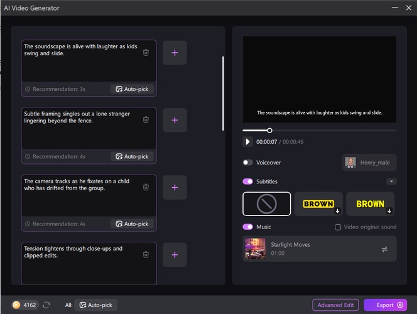Image resolution: width=417 pixels, height=314 pixels.
Task: Turn off the Subtitles toggle
Action: tap(248, 181)
